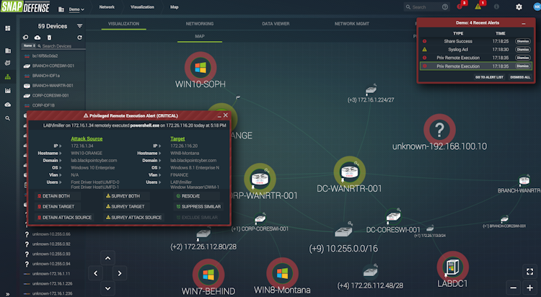
Task: Click the DC-CORESWI-001 switch node
Action: click(393, 216)
